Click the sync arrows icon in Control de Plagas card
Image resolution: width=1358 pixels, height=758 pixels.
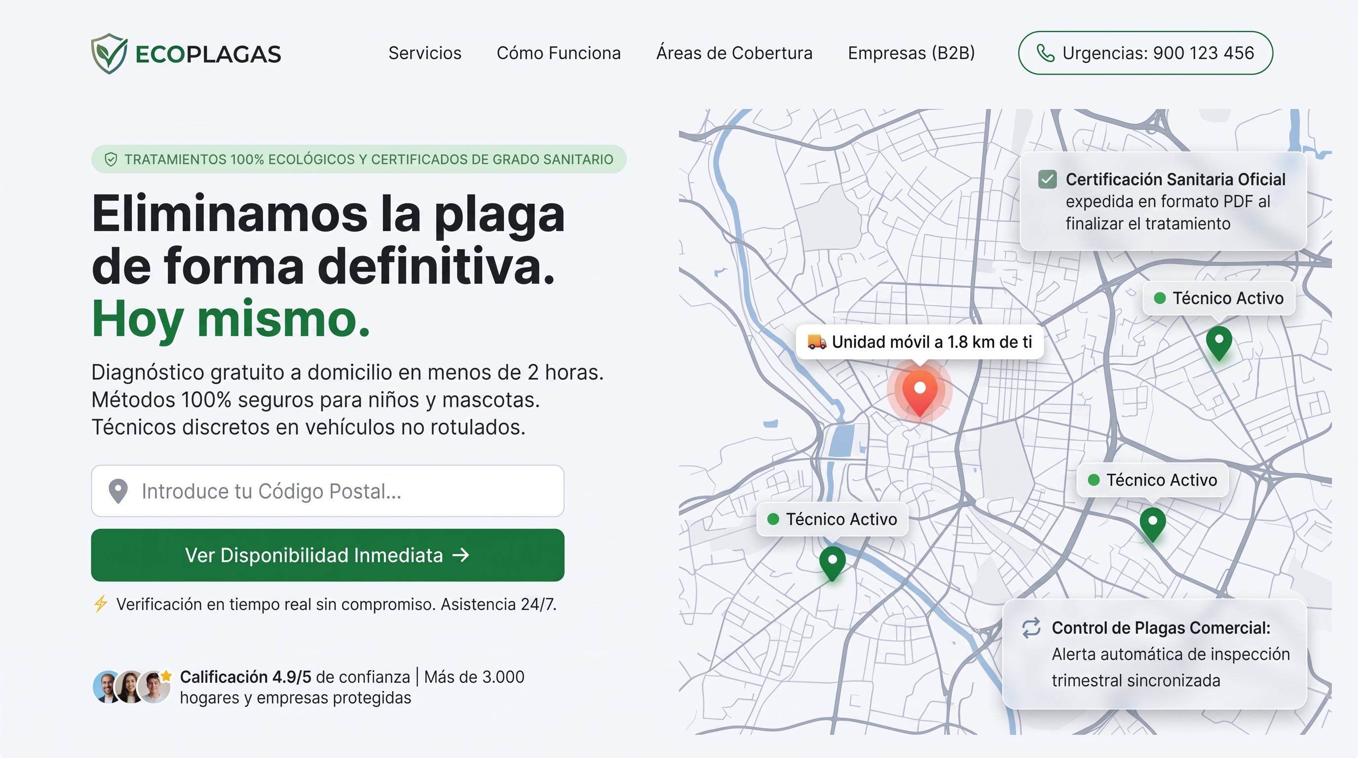pyautogui.click(x=1031, y=628)
